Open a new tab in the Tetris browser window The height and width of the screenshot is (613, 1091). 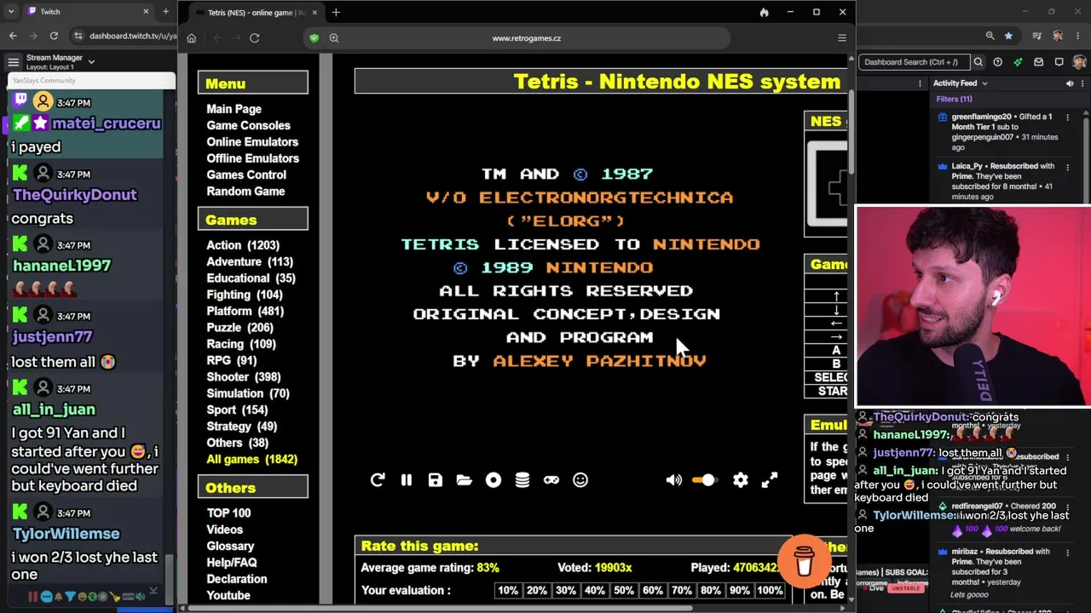(x=336, y=13)
